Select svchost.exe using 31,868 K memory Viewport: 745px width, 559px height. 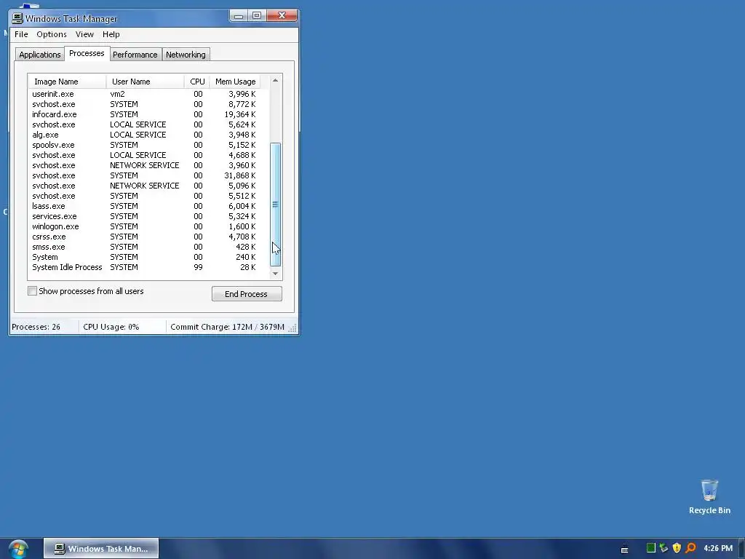(144, 176)
